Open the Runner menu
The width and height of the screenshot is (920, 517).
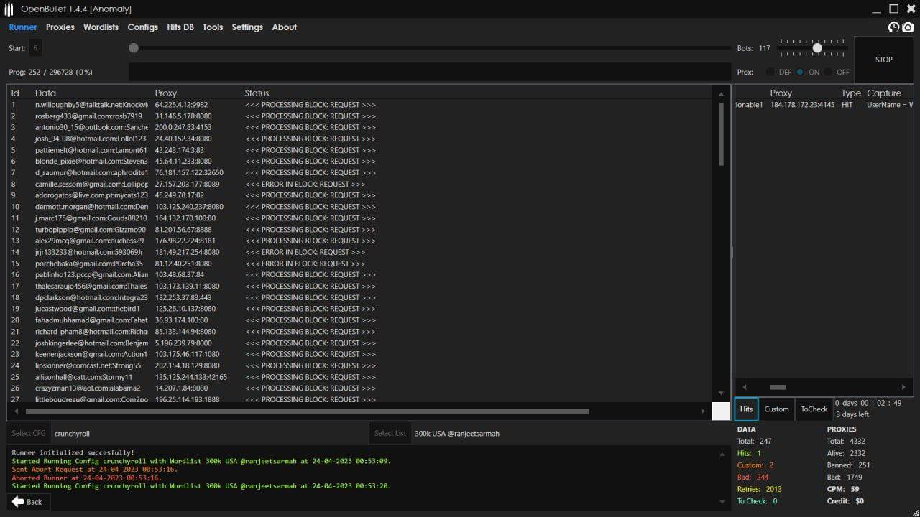click(x=23, y=27)
